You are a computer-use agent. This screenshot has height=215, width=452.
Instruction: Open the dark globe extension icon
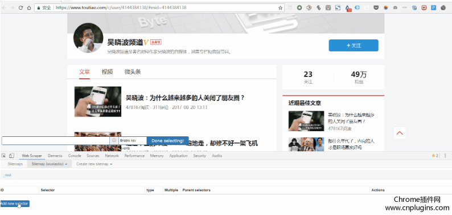click(443, 8)
